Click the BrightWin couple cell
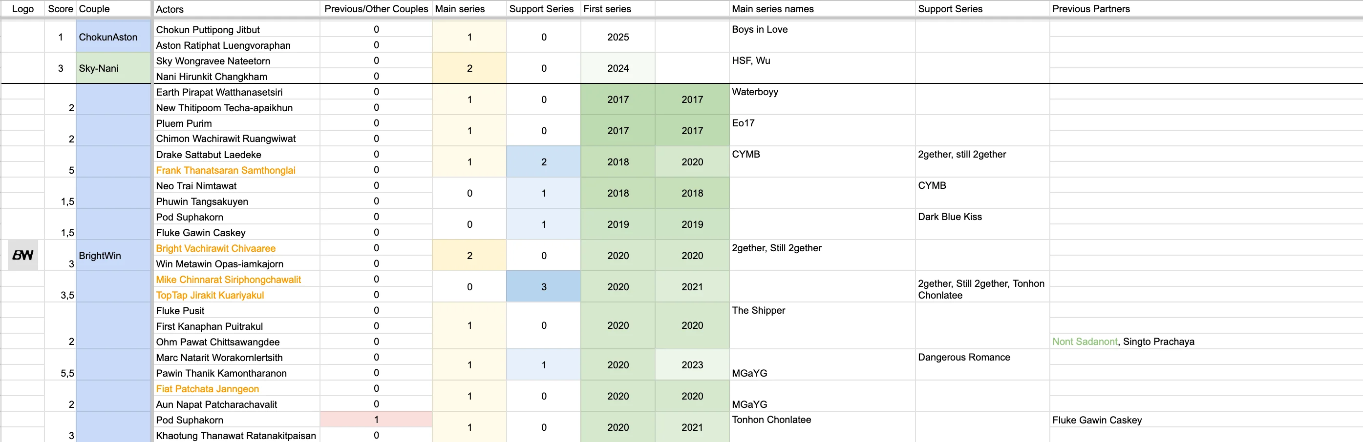This screenshot has height=442, width=1363. (113, 256)
